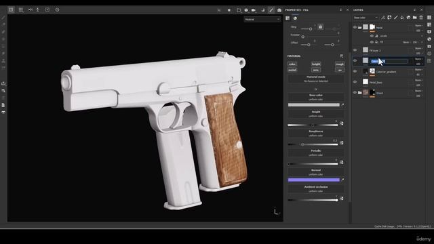
Task: Click the tiling lock icon
Action: click(x=321, y=27)
